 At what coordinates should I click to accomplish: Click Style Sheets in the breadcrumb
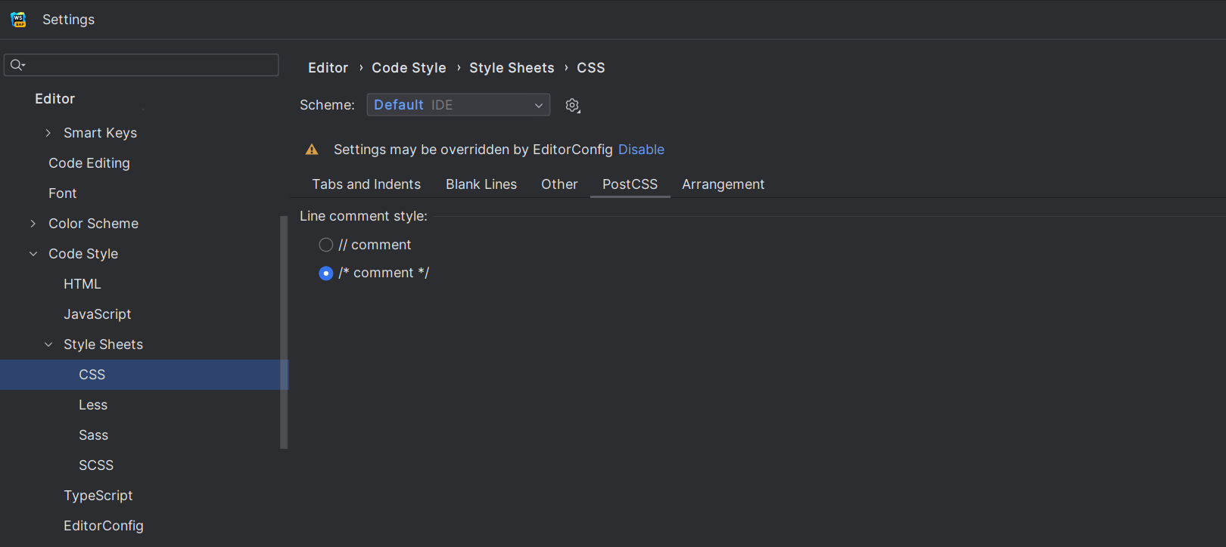pyautogui.click(x=512, y=68)
